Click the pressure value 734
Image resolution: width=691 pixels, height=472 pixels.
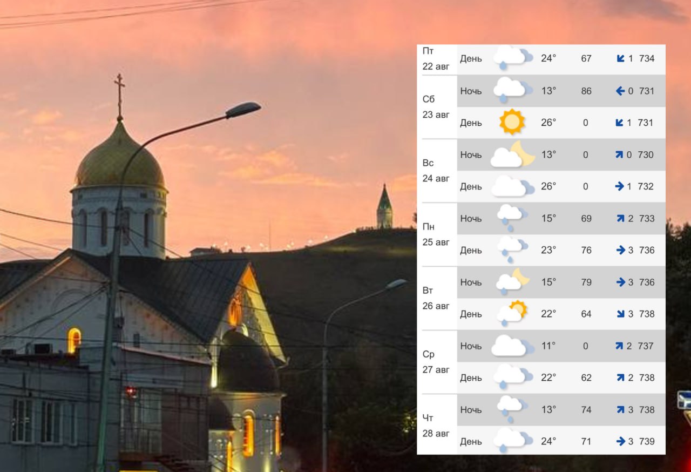pyautogui.click(x=646, y=58)
